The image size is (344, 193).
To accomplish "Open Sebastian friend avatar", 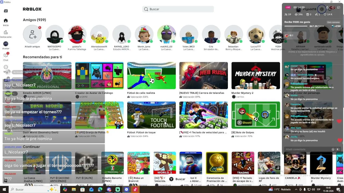I will coord(233,34).
